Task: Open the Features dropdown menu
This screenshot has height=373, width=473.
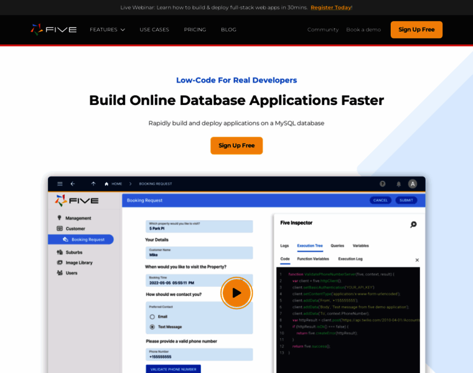Action: [x=107, y=29]
